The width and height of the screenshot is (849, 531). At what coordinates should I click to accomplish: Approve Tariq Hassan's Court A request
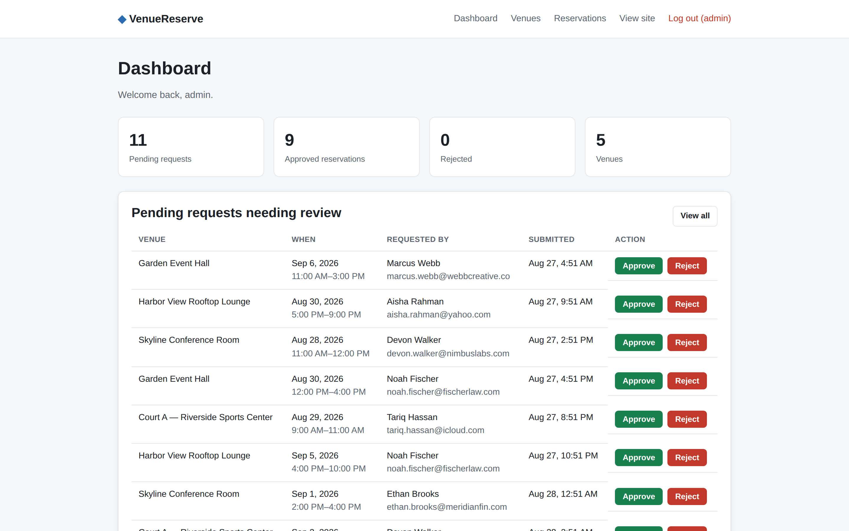pyautogui.click(x=639, y=419)
